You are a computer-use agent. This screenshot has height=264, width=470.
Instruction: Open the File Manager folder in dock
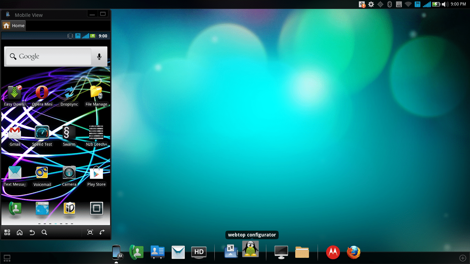click(x=302, y=252)
